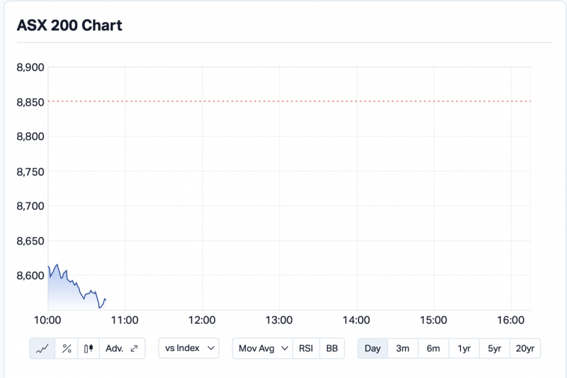Toggle the RSI indicator
The height and width of the screenshot is (378, 567).
pyautogui.click(x=305, y=348)
